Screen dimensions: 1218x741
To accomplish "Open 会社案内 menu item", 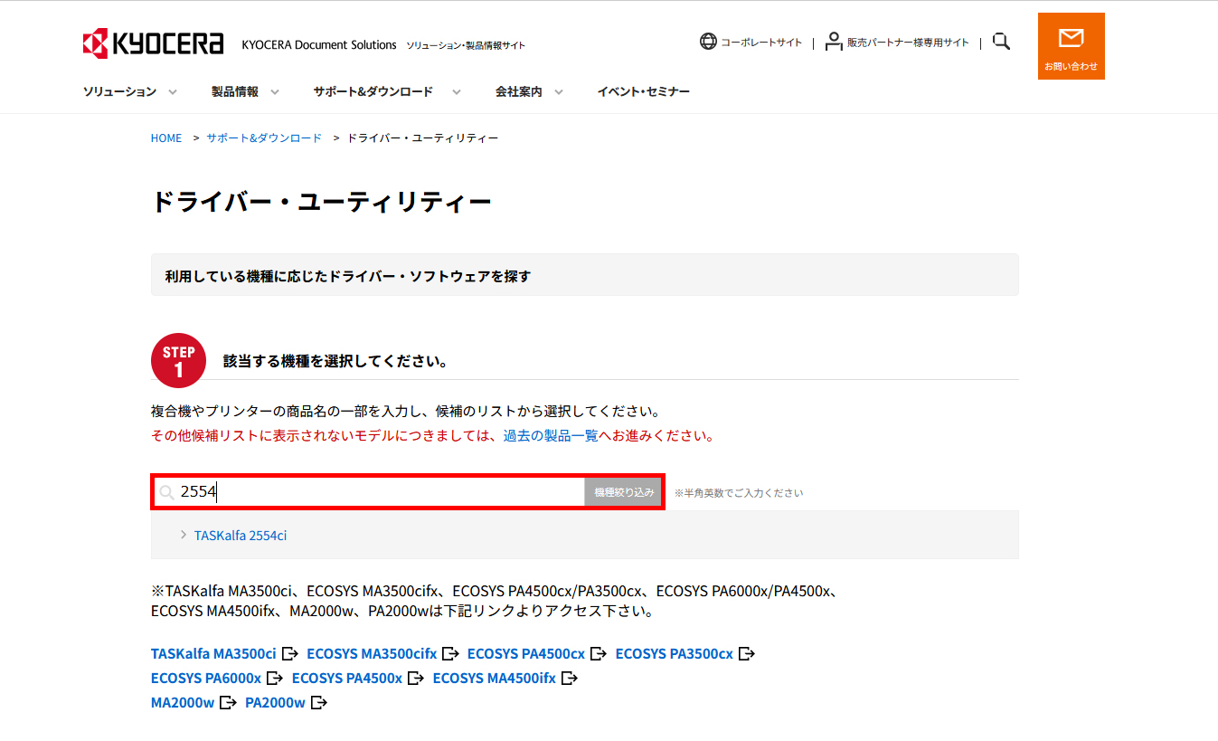I will (518, 91).
